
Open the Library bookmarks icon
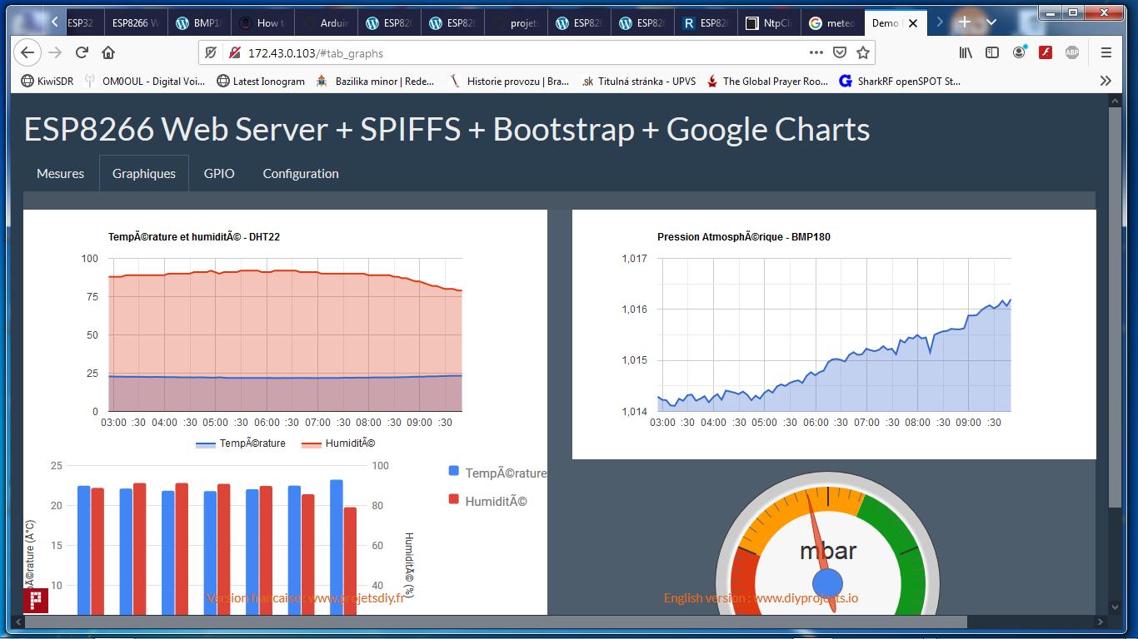[966, 52]
